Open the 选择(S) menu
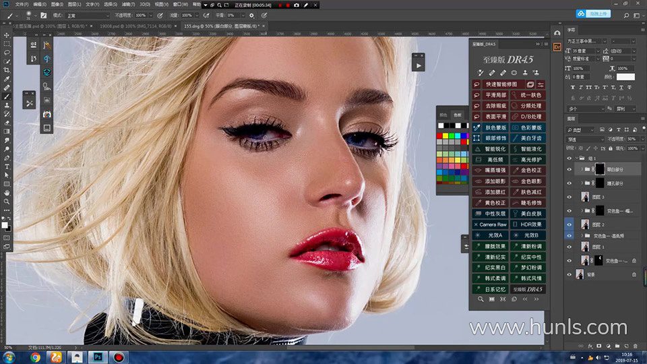The image size is (647, 364). (110, 5)
